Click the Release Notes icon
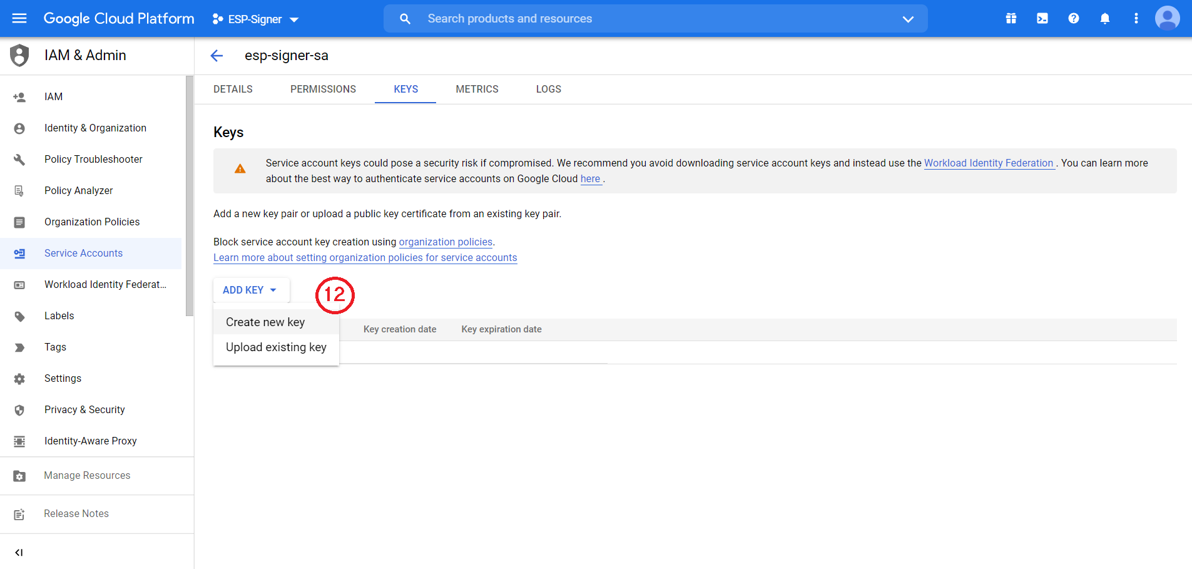1192x569 pixels. [19, 515]
